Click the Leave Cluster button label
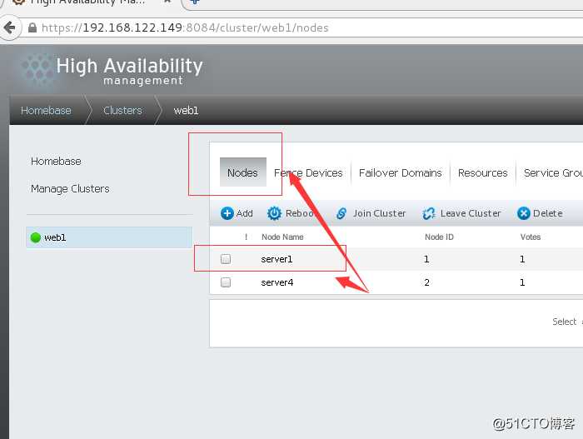 click(471, 213)
